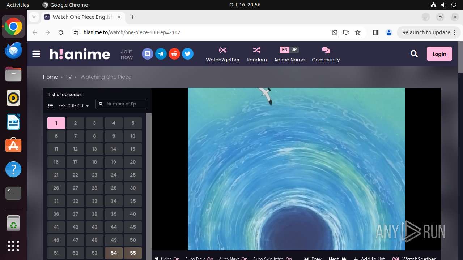Open the Telegram channel icon

click(x=161, y=54)
